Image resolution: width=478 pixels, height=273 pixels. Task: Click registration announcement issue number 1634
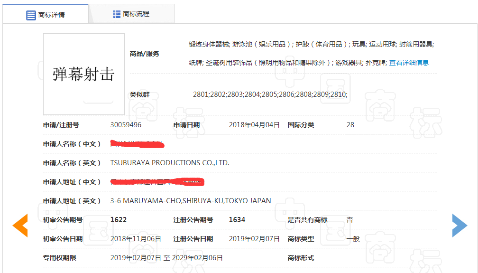point(237,220)
